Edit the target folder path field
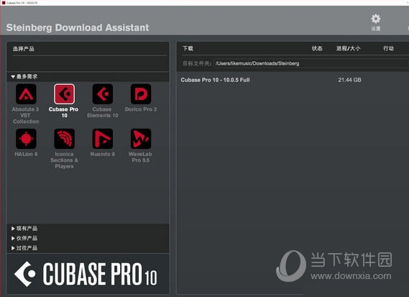 (311, 63)
